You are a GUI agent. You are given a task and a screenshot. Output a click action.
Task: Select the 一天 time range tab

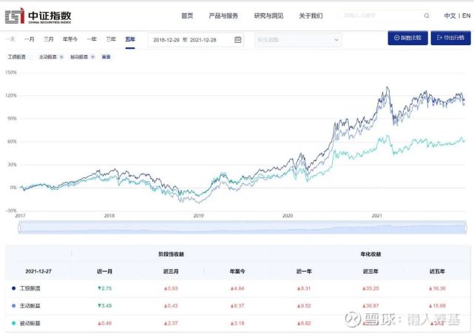pos(10,39)
